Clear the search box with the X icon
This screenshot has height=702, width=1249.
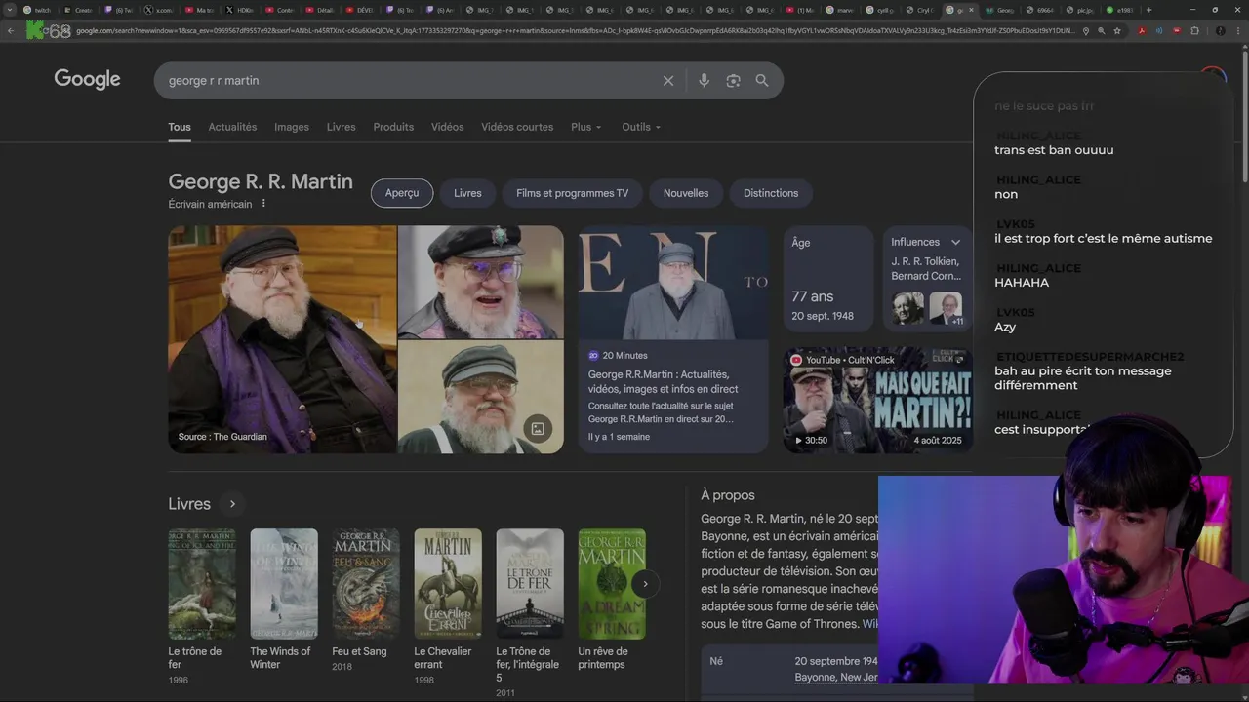(x=668, y=81)
